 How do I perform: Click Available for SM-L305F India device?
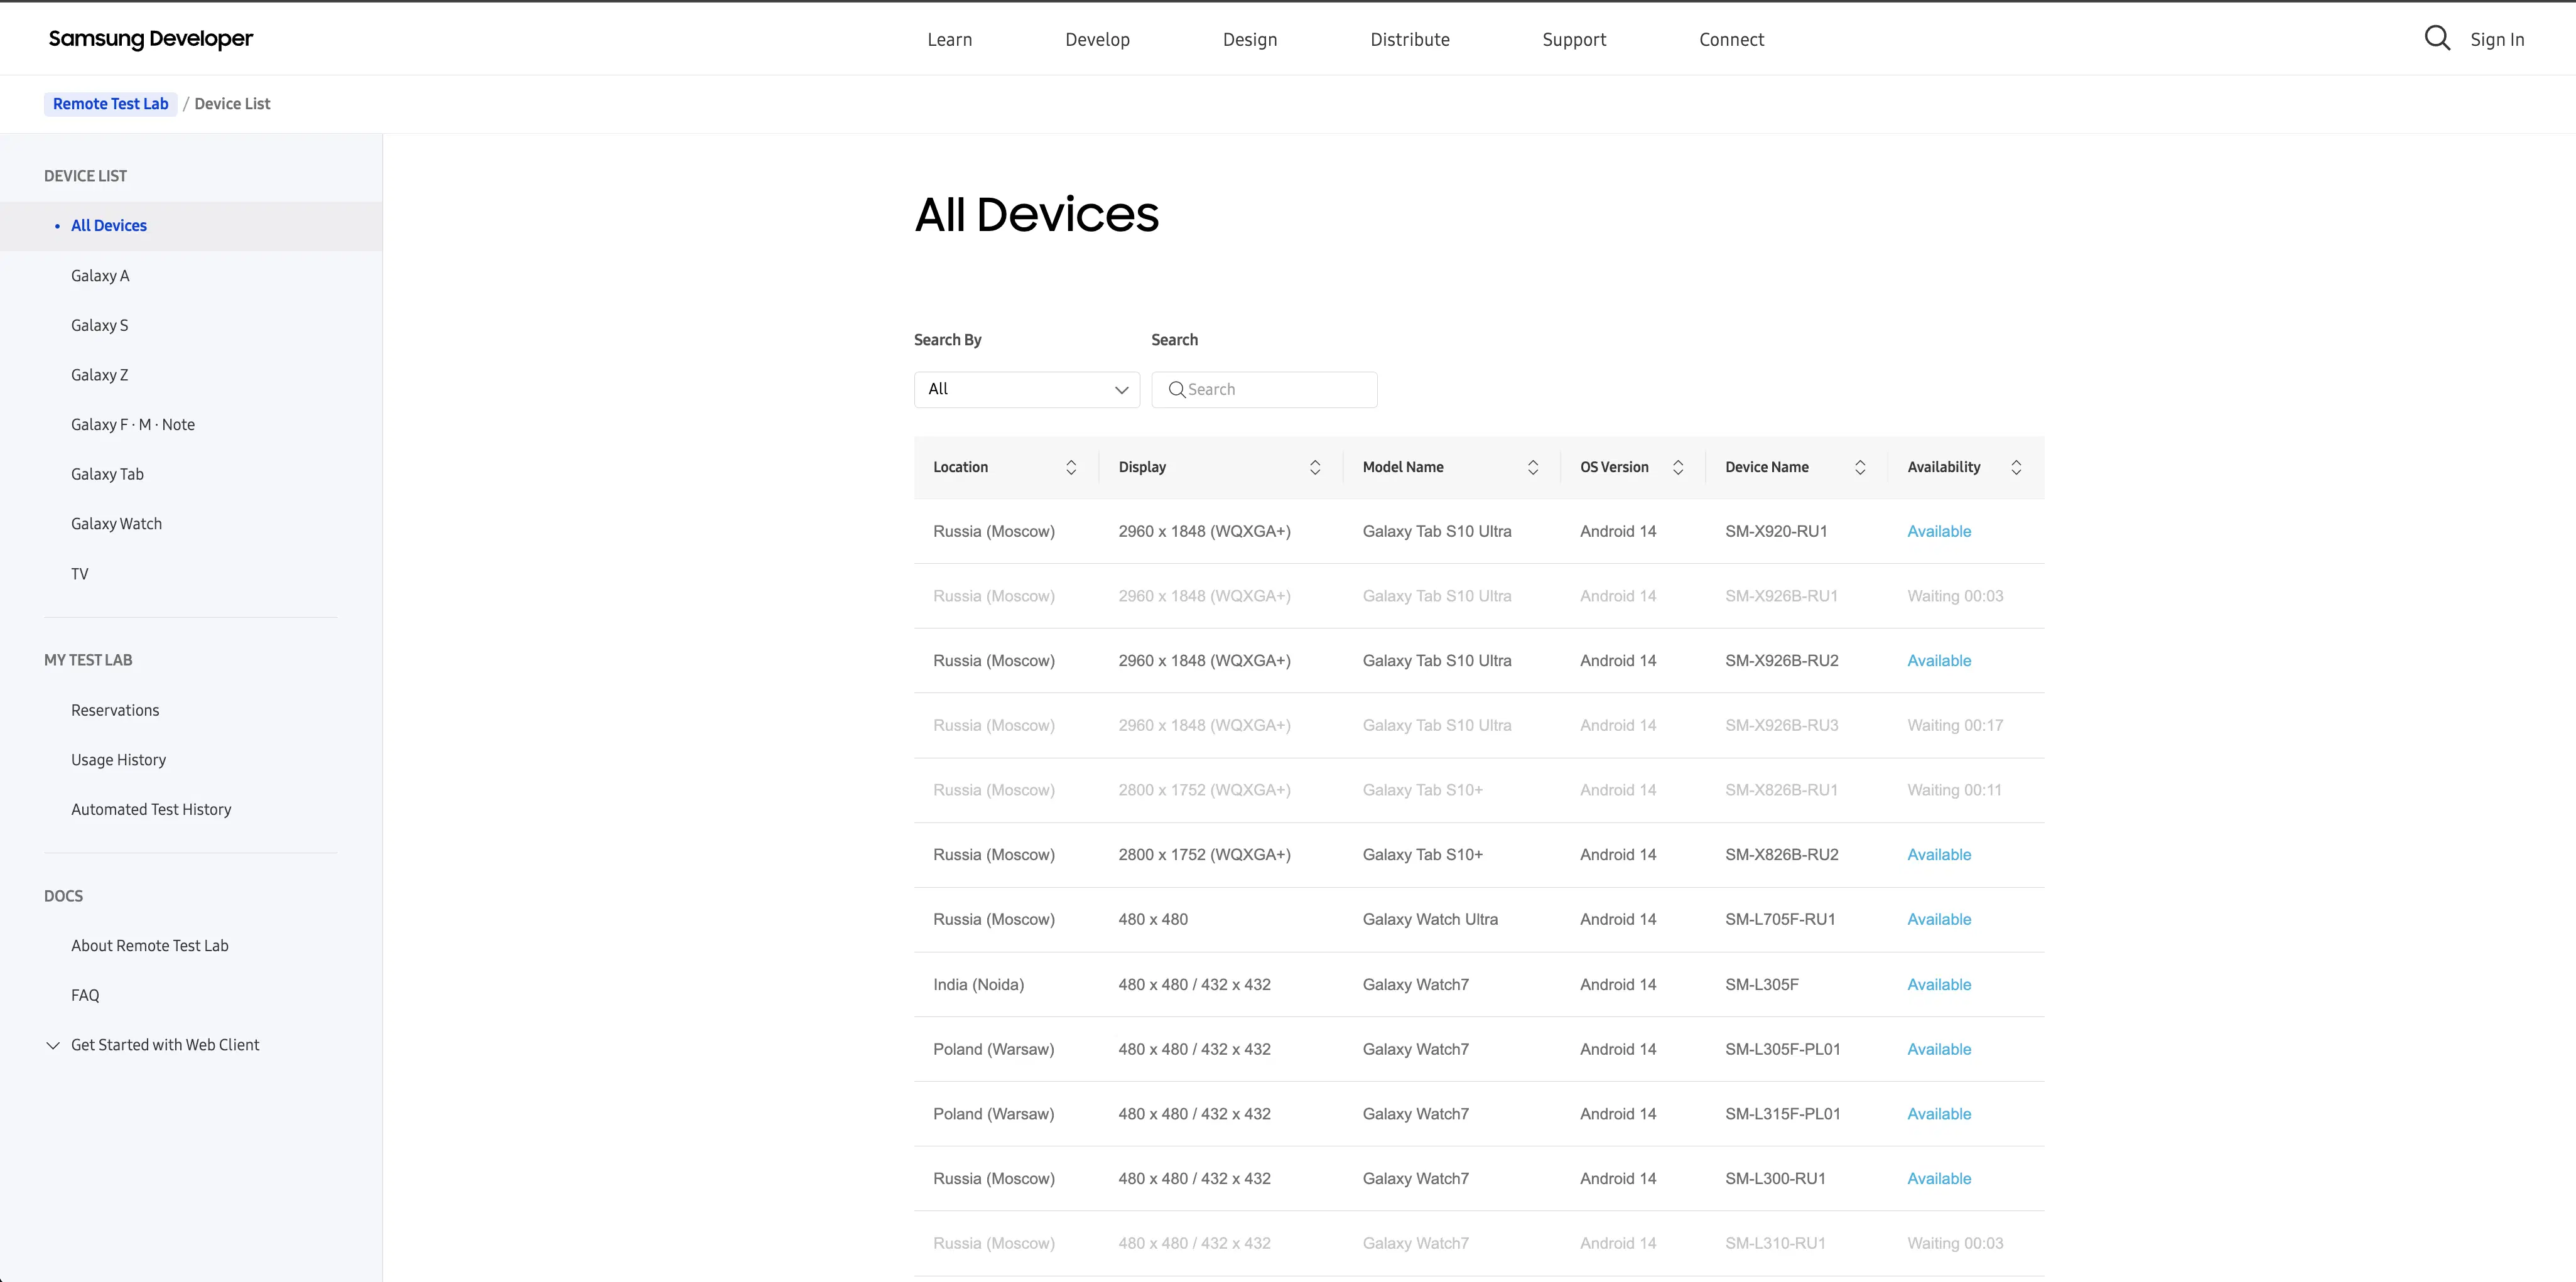point(1938,984)
